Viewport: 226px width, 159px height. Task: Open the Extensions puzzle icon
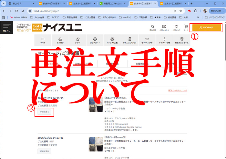coord(196,11)
